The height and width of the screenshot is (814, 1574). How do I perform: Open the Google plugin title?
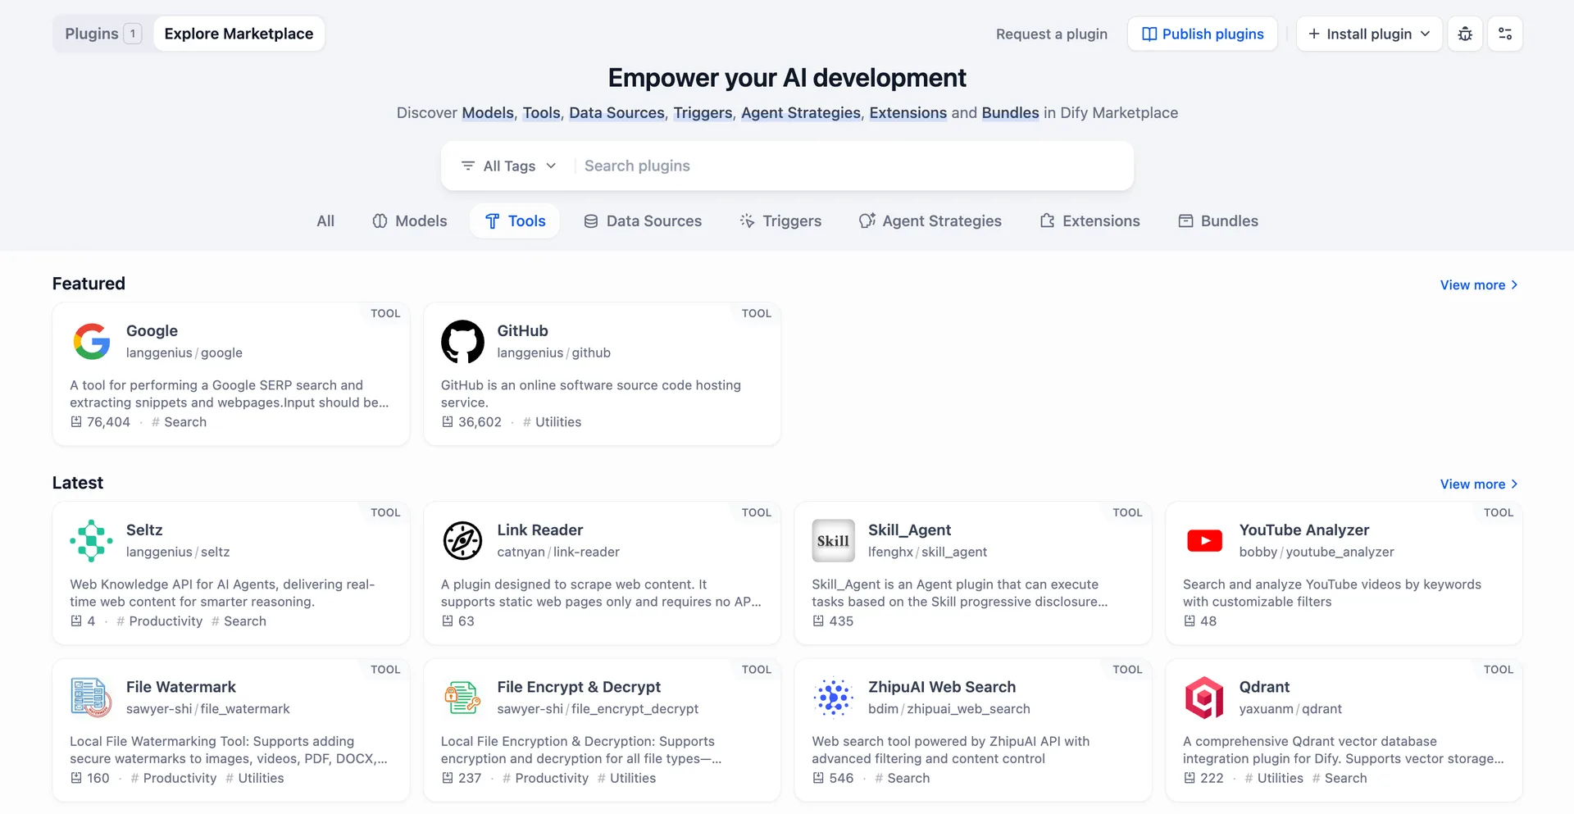[152, 330]
